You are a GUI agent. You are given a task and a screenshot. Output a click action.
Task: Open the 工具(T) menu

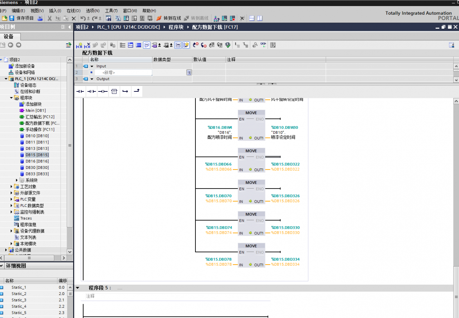tap(111, 11)
